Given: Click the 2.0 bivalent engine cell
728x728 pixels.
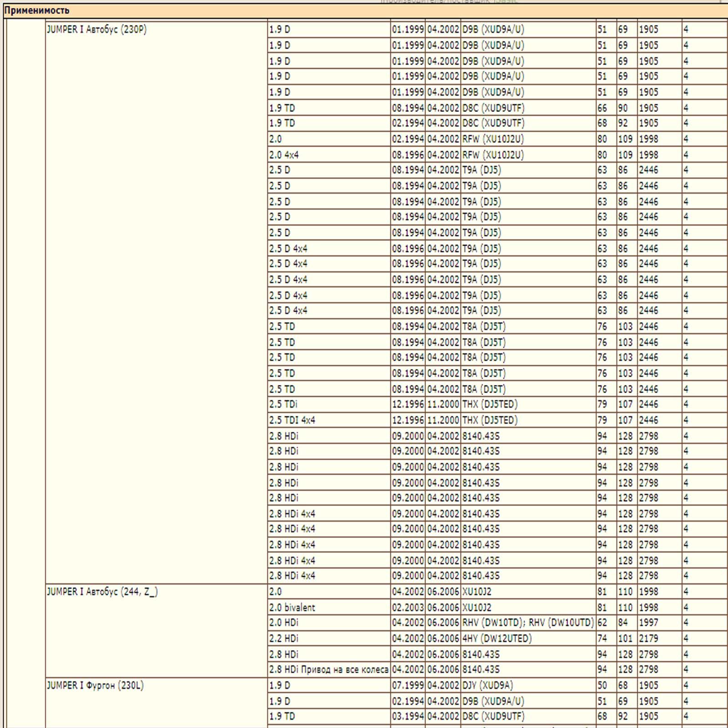Looking at the screenshot, I should 329,607.
